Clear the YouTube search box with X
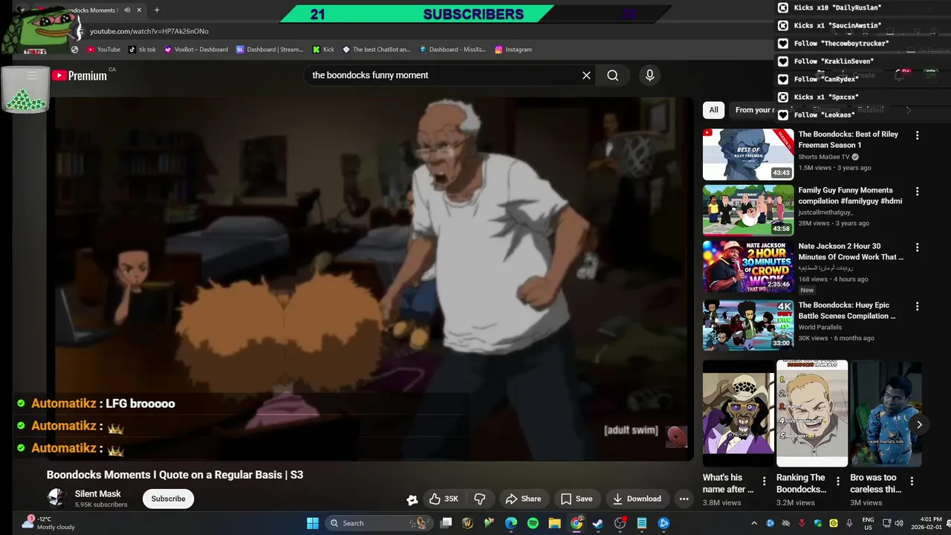951x535 pixels. coord(586,75)
